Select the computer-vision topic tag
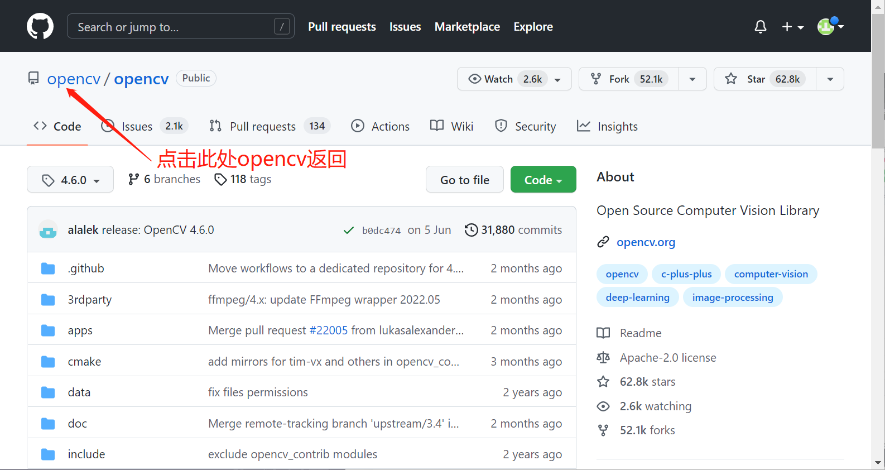The width and height of the screenshot is (885, 470). pos(771,274)
